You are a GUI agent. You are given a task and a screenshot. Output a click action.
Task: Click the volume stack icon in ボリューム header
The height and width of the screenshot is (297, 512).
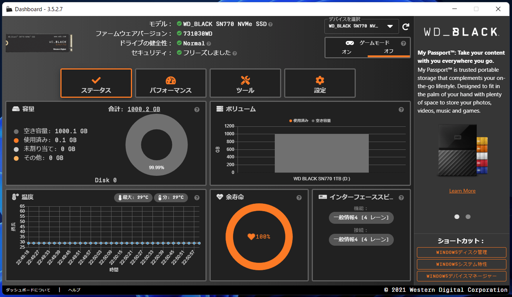pos(220,109)
